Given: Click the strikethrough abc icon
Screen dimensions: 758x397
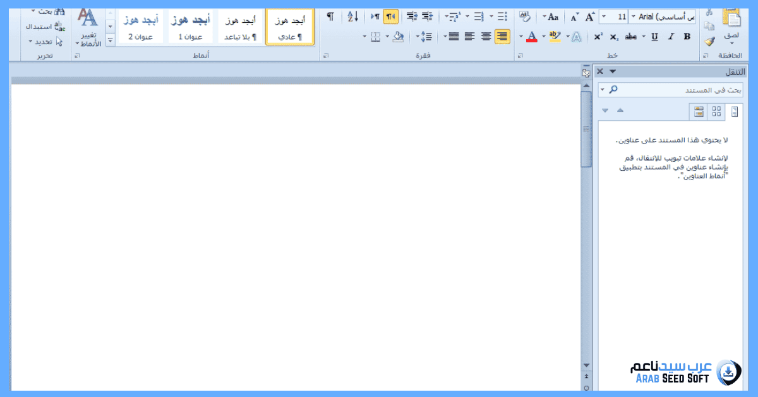Looking at the screenshot, I should [631, 37].
